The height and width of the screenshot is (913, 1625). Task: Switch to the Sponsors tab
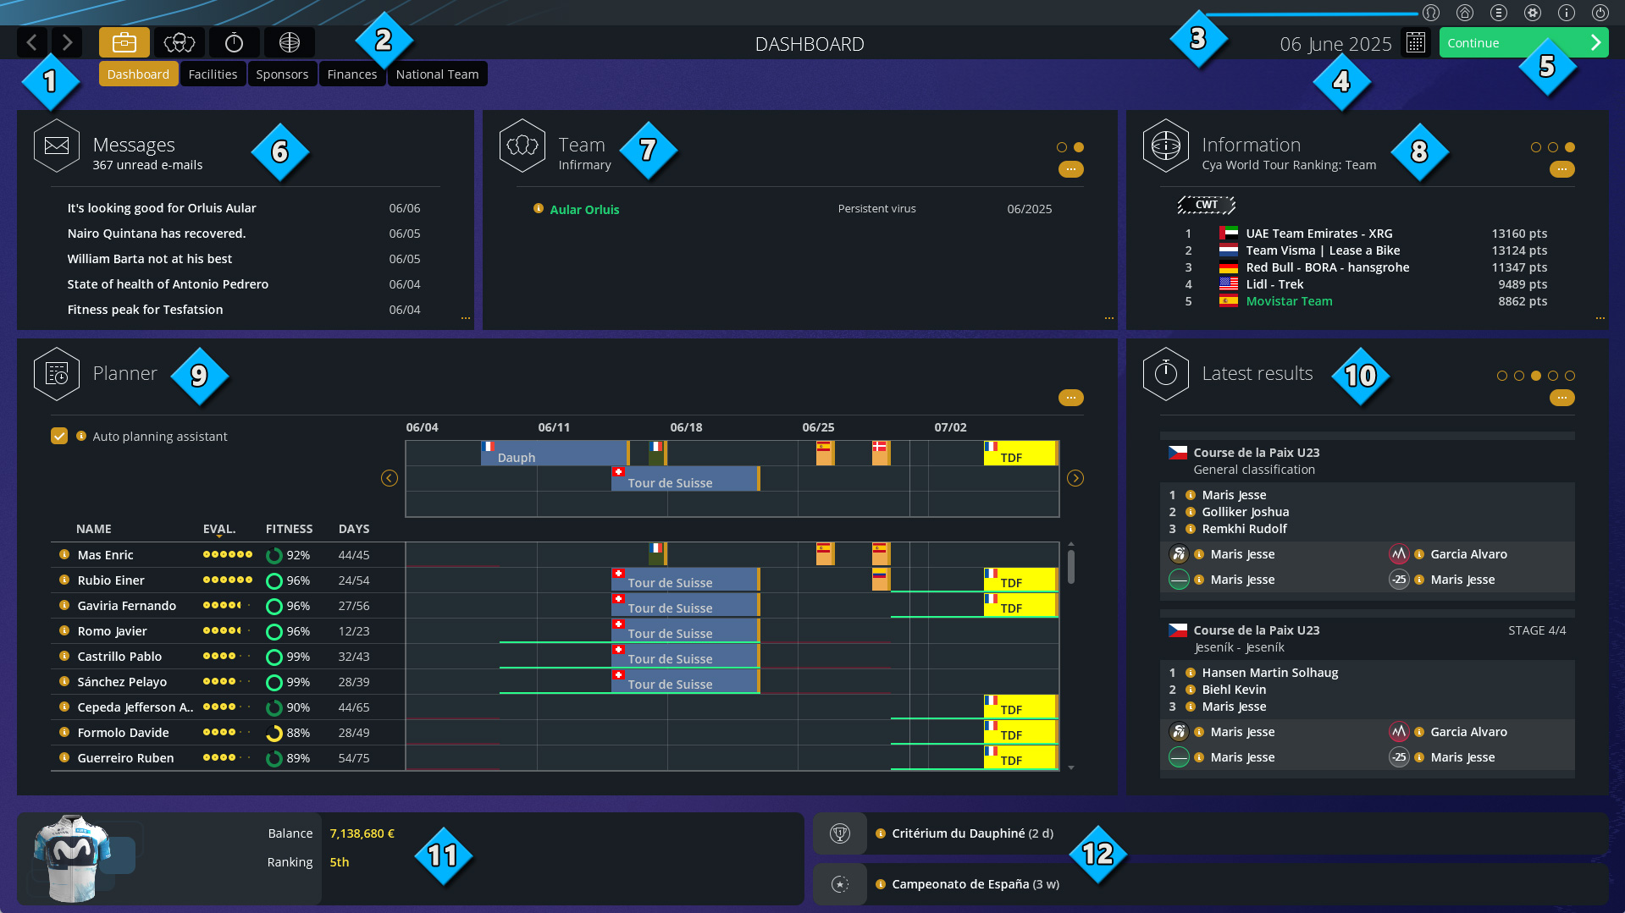pos(282,74)
